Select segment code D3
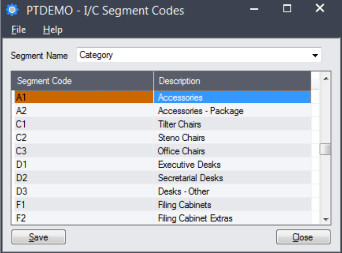 [x=84, y=191]
